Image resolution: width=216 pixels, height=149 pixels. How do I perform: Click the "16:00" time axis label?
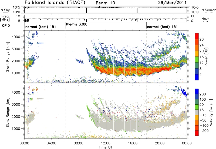pos(133,143)
